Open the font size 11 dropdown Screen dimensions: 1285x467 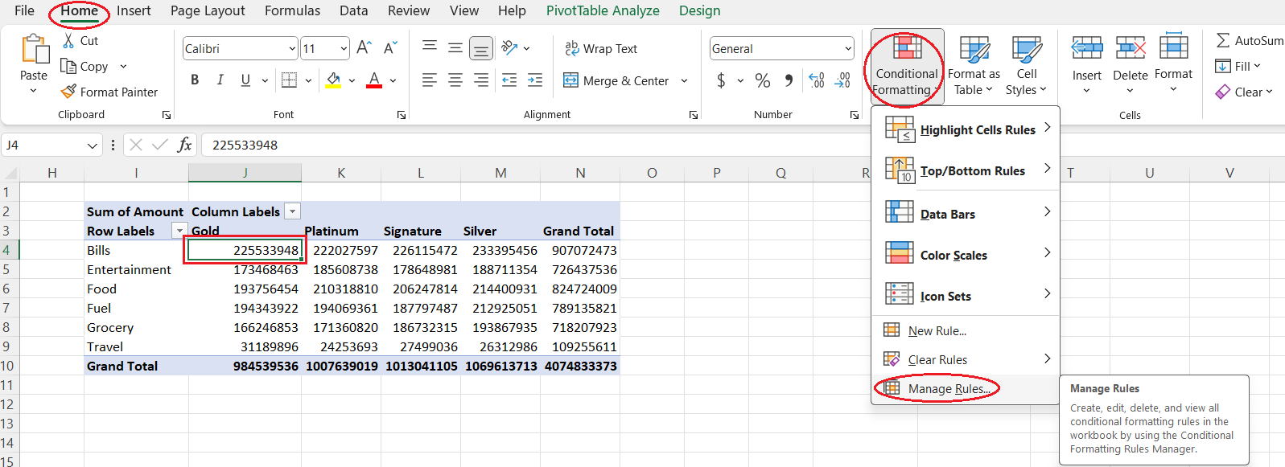(344, 49)
